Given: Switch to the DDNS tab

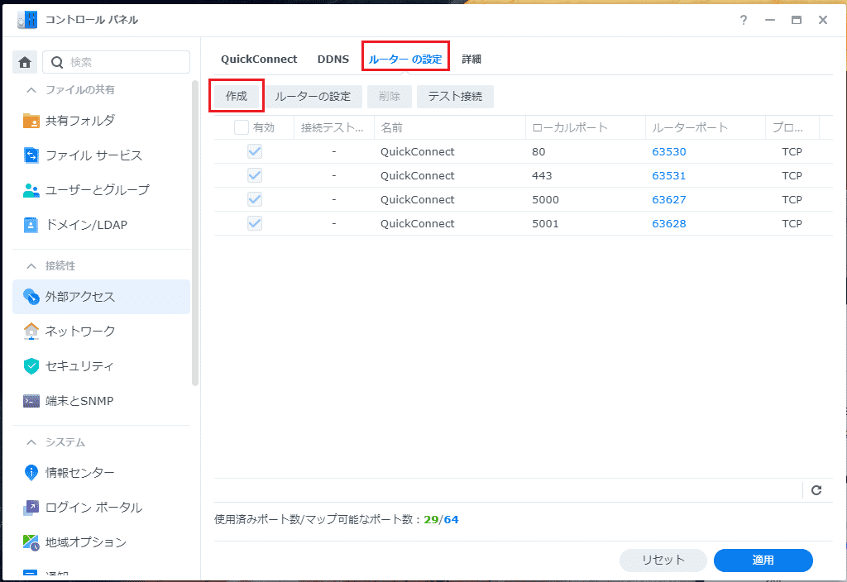Looking at the screenshot, I should tap(333, 59).
